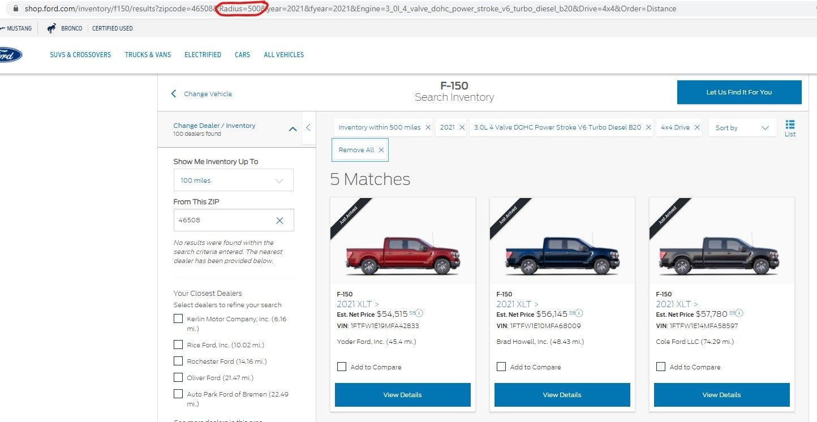Remove the Turbo Diesel engine filter
817x422 pixels.
[x=648, y=128]
